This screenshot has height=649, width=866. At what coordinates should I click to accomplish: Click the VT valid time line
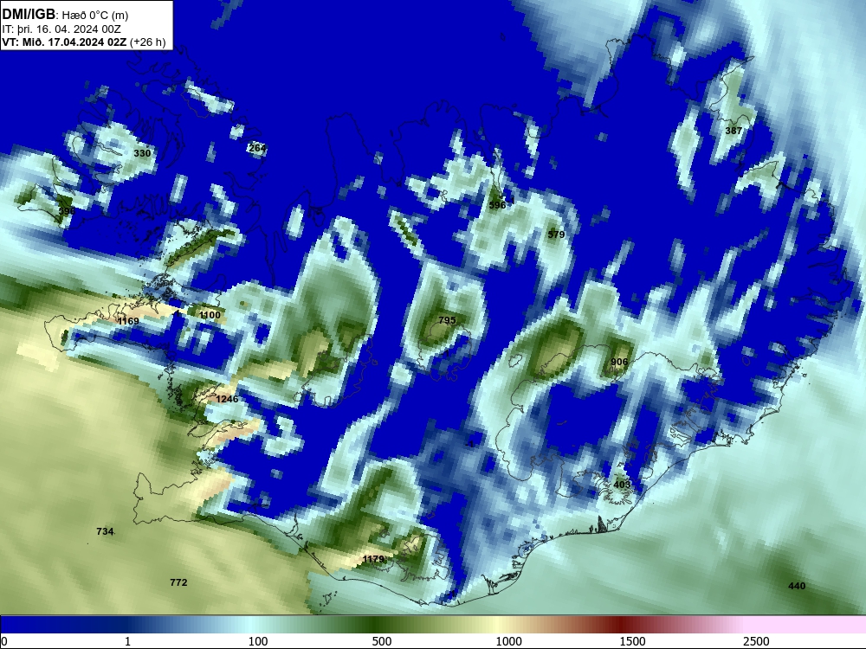click(x=84, y=42)
